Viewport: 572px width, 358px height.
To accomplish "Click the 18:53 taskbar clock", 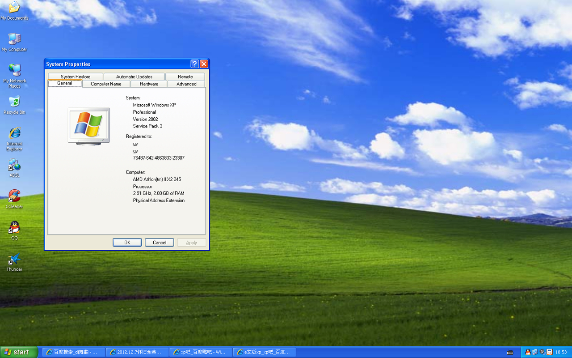I will pyautogui.click(x=561, y=352).
